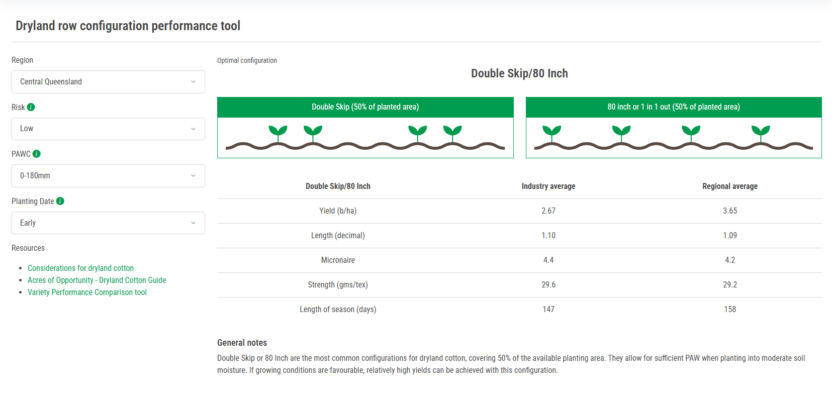Click the Yield (b/ha) row label
Screen dimensions: 832x396
coord(338,211)
